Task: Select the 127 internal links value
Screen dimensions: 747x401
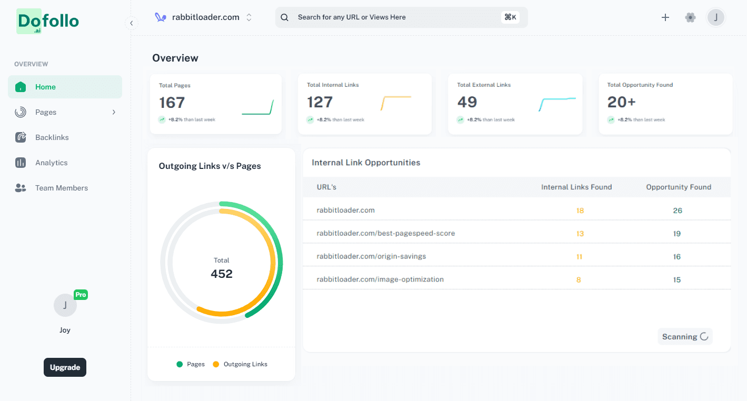Action: click(320, 102)
